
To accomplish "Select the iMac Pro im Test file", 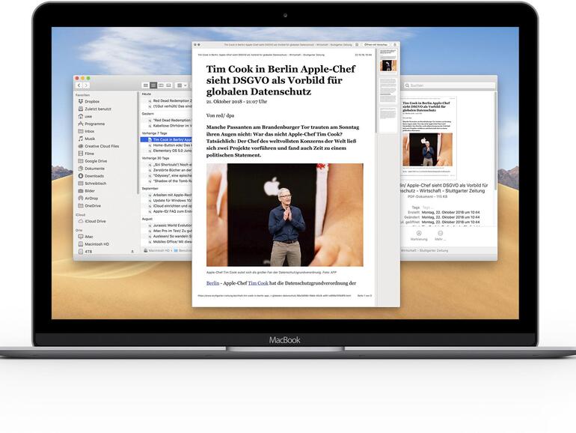I will click(x=166, y=231).
